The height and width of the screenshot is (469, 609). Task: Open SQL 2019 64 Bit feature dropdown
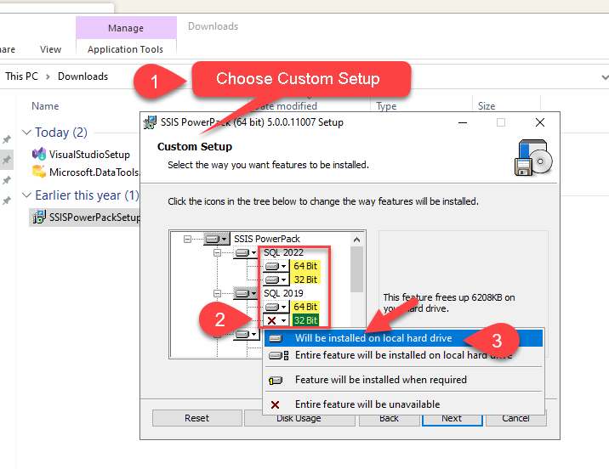pos(276,307)
